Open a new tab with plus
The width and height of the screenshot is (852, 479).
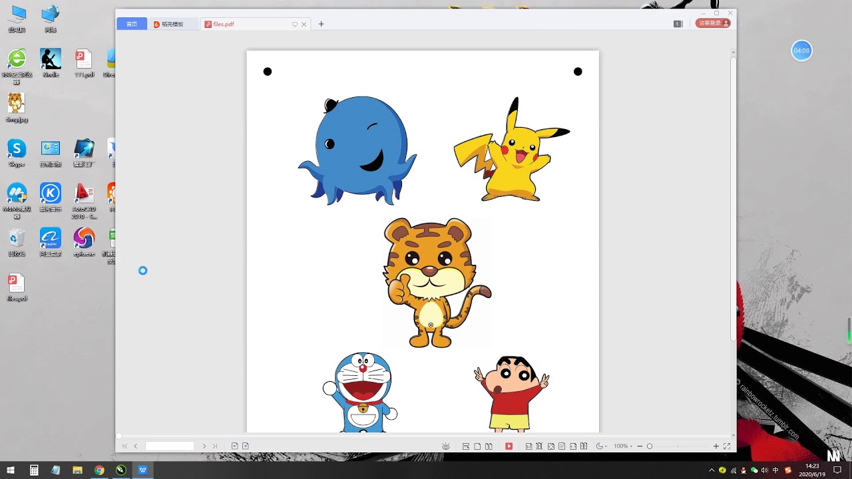(x=321, y=24)
